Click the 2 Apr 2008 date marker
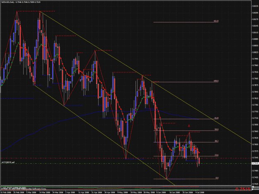Viewport: 259px width, 194px height. point(70,192)
